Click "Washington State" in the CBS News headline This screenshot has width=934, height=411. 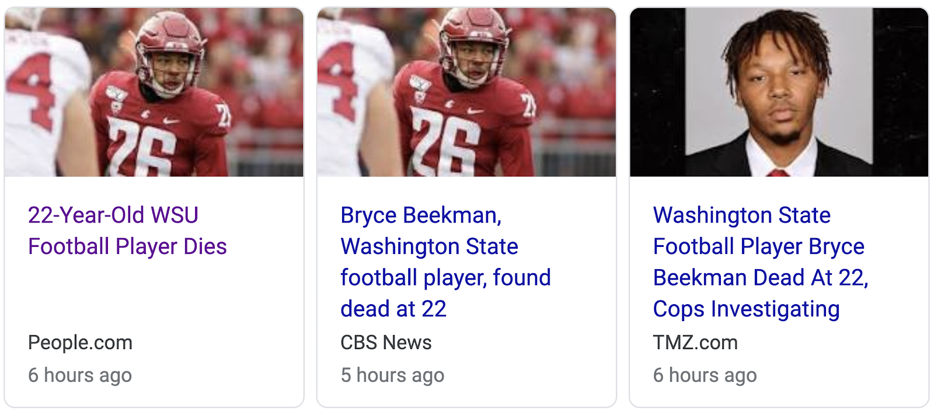click(429, 246)
